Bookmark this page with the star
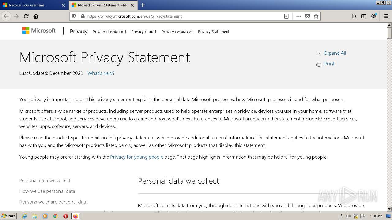Screen dimensions: 392x220 click(x=316, y=16)
